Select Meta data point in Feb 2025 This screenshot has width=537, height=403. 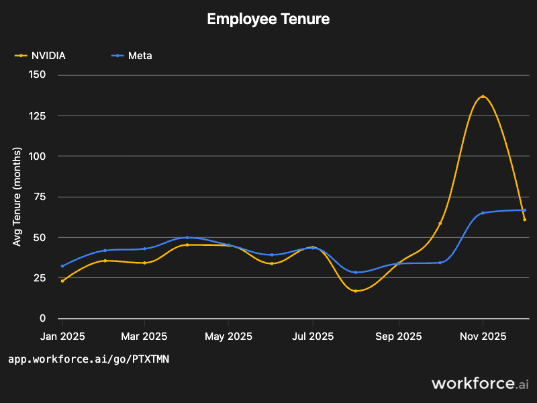tap(105, 251)
